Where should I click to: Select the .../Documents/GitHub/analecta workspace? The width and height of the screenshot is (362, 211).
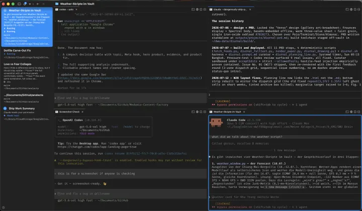[27, 98]
